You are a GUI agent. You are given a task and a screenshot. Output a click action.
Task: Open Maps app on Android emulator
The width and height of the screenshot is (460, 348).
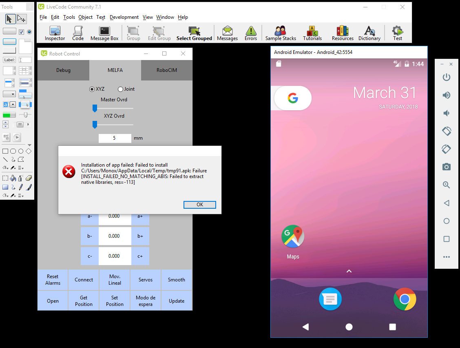(293, 243)
